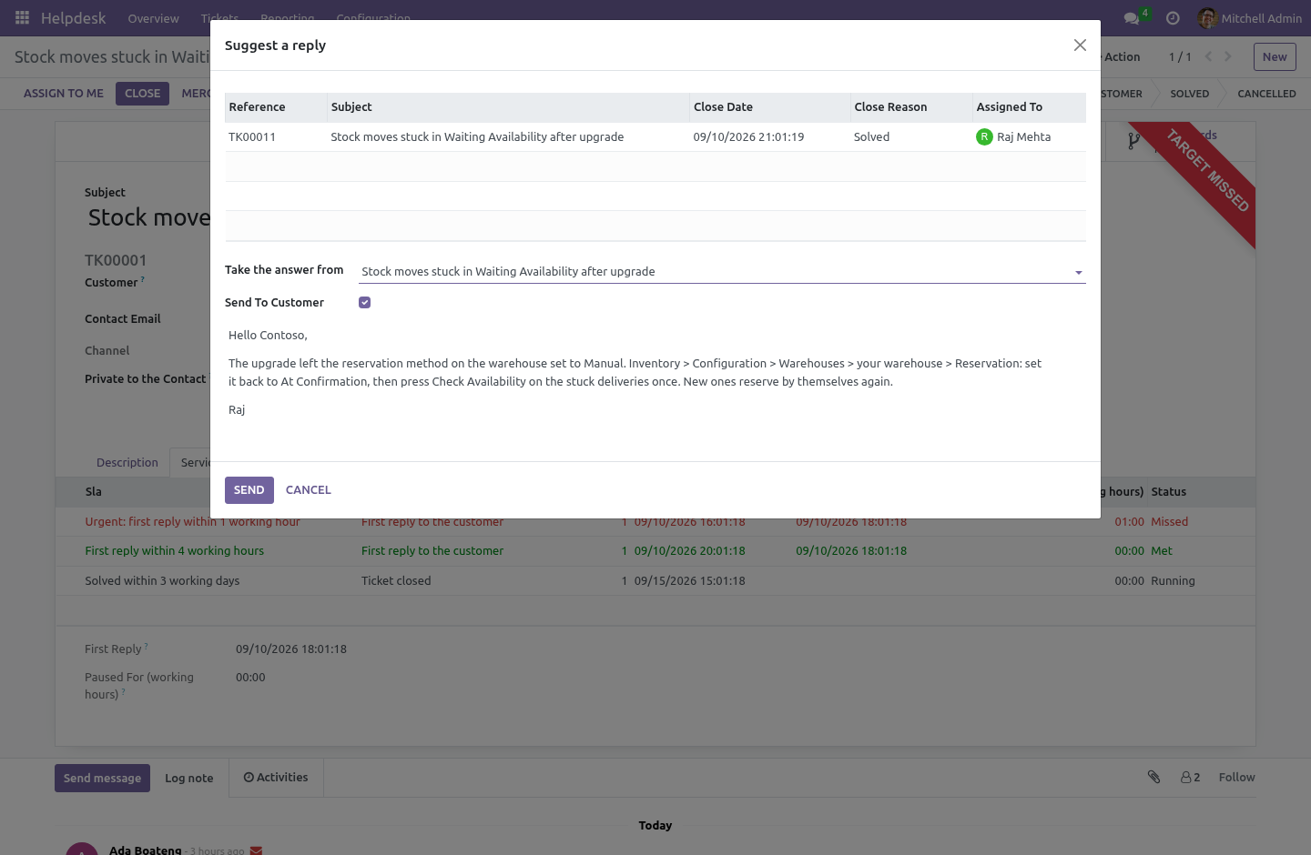Click the Raj Mehta avatar icon

pyautogui.click(x=984, y=136)
